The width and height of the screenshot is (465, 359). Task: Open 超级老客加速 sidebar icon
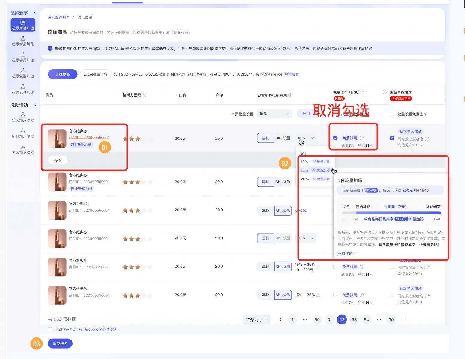tap(23, 86)
